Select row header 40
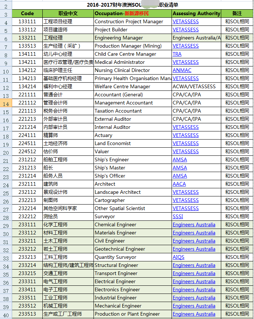254x319 pixels. pyautogui.click(x=6, y=314)
